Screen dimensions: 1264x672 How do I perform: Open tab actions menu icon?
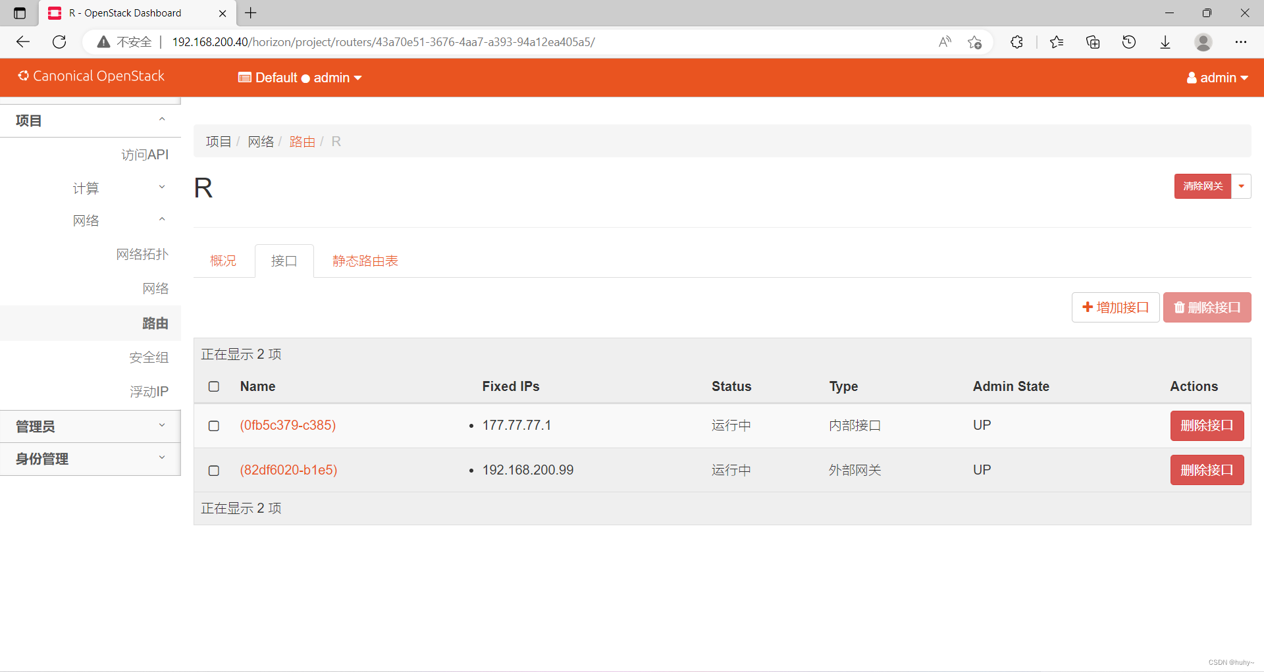pyautogui.click(x=20, y=13)
